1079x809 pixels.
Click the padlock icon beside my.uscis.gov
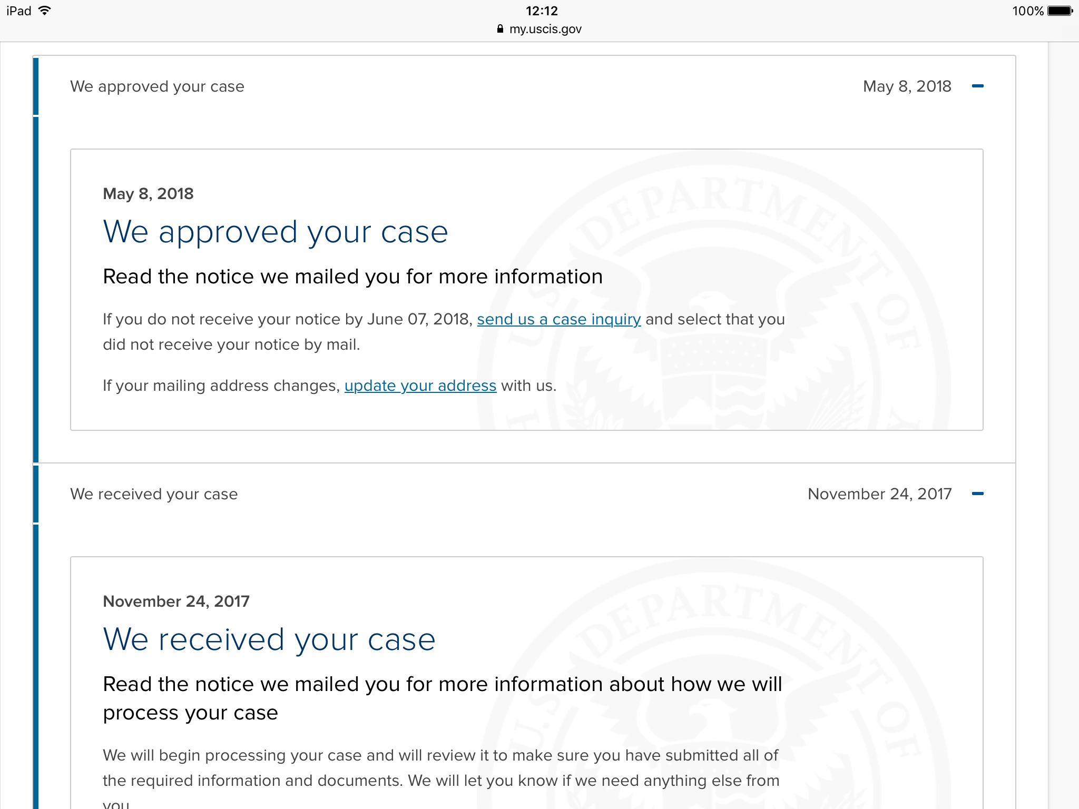[500, 29]
